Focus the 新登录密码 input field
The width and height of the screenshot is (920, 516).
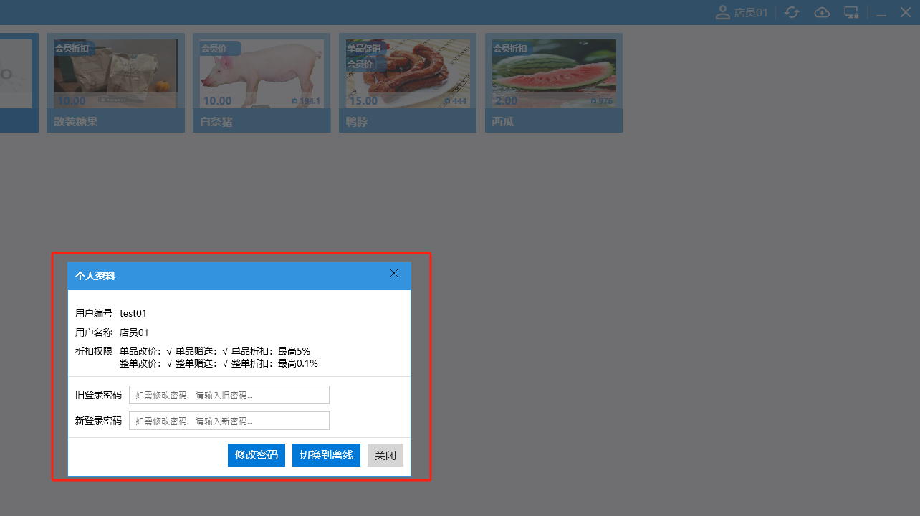(x=229, y=421)
